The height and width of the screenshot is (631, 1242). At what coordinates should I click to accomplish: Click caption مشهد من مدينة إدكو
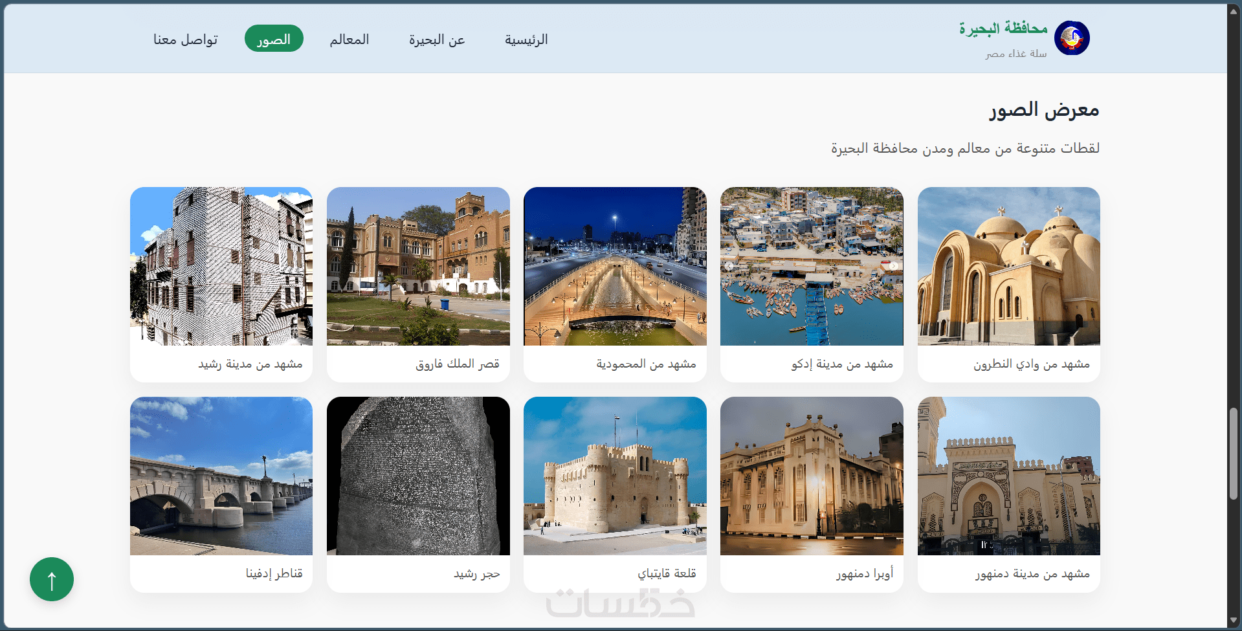[x=842, y=364]
